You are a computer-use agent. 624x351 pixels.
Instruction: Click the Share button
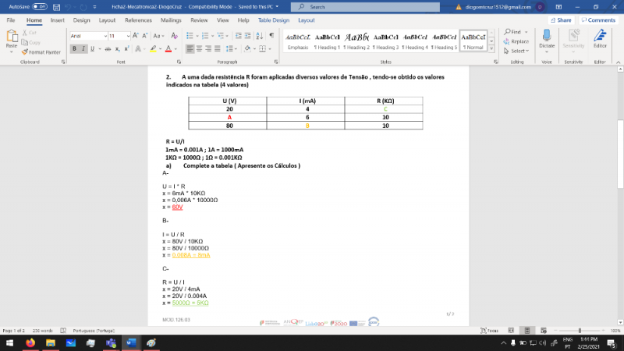point(561,20)
